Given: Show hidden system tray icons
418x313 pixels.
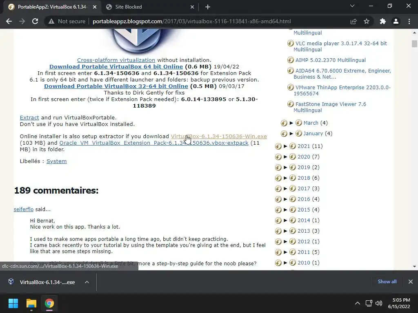Looking at the screenshot, I should [358, 303].
